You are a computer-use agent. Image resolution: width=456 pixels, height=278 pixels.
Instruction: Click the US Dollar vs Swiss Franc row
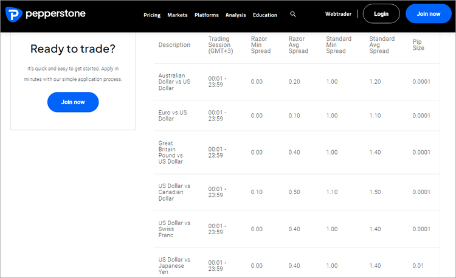(x=174, y=229)
